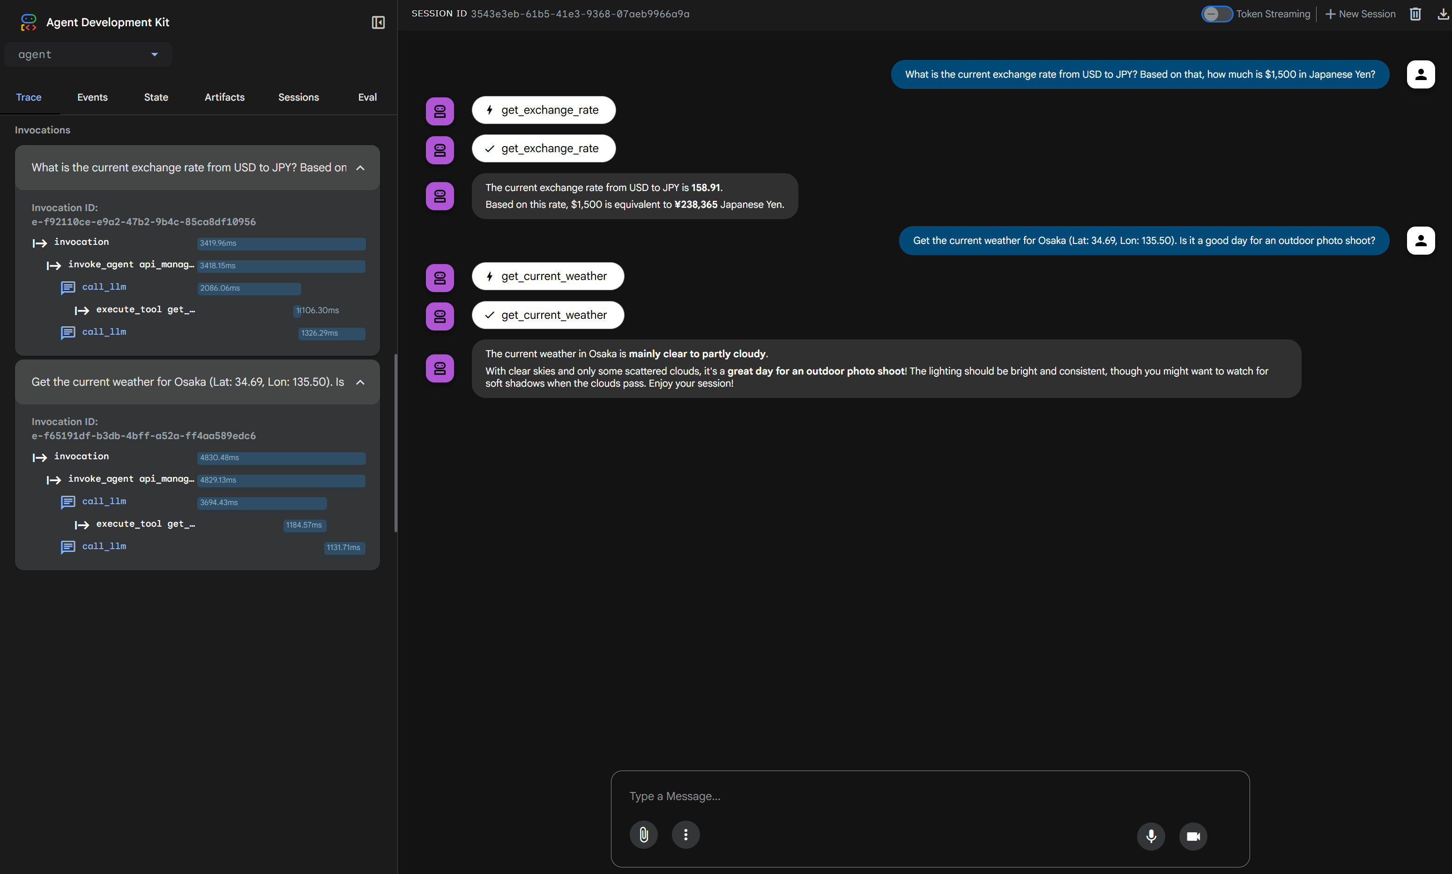Click the completed get_current_weather response chip
The image size is (1452, 874).
point(547,315)
